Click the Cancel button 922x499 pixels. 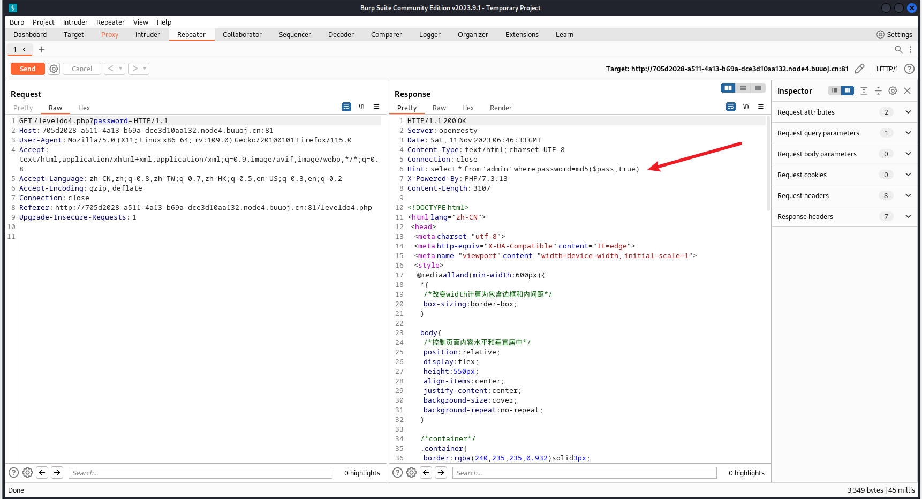tap(82, 69)
